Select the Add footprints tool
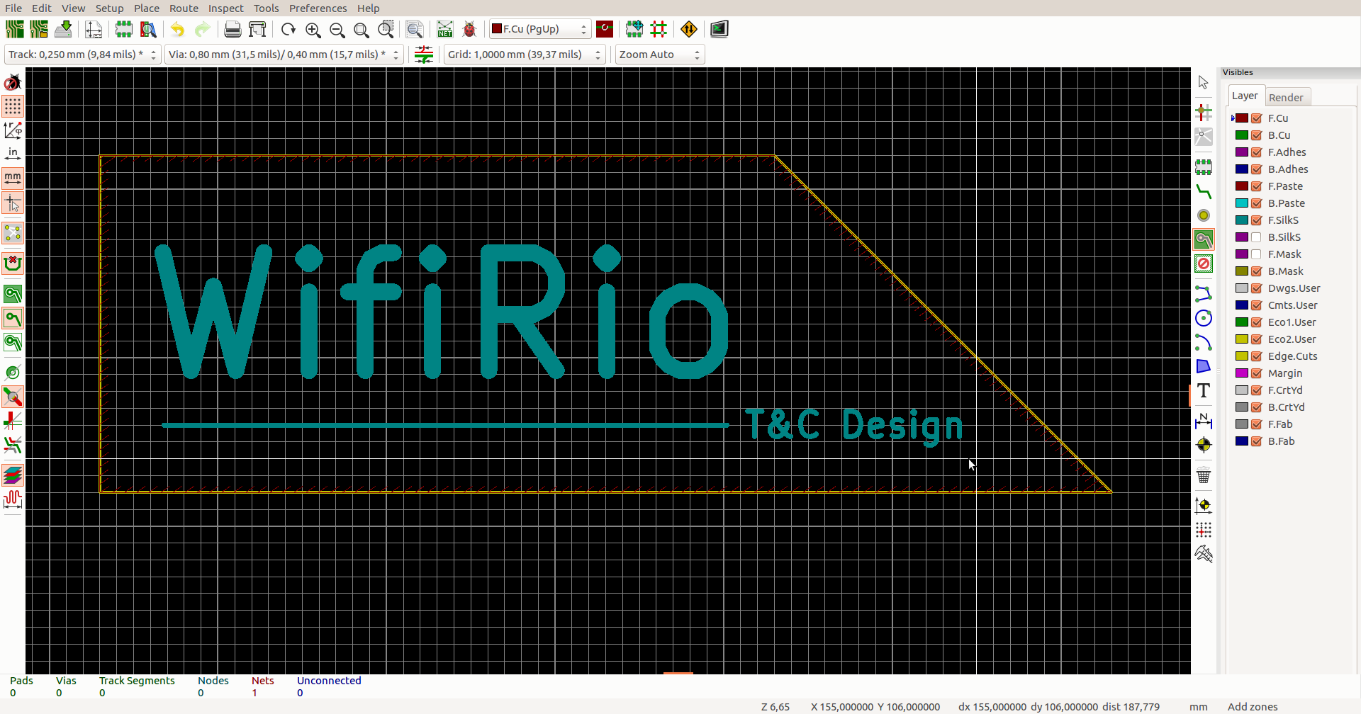1361x714 pixels. 1204,167
